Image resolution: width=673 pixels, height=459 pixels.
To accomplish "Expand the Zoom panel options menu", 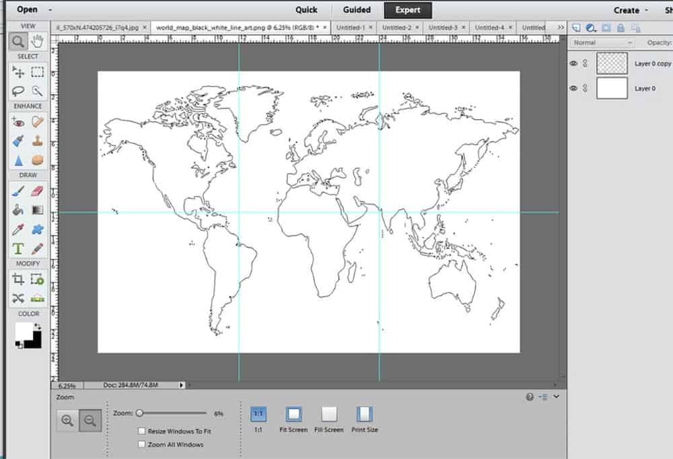I will coord(545,397).
